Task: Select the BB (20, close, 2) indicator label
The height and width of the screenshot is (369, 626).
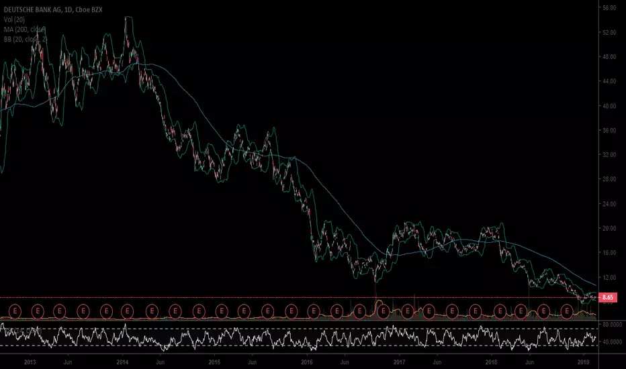Action: pyautogui.click(x=25, y=39)
